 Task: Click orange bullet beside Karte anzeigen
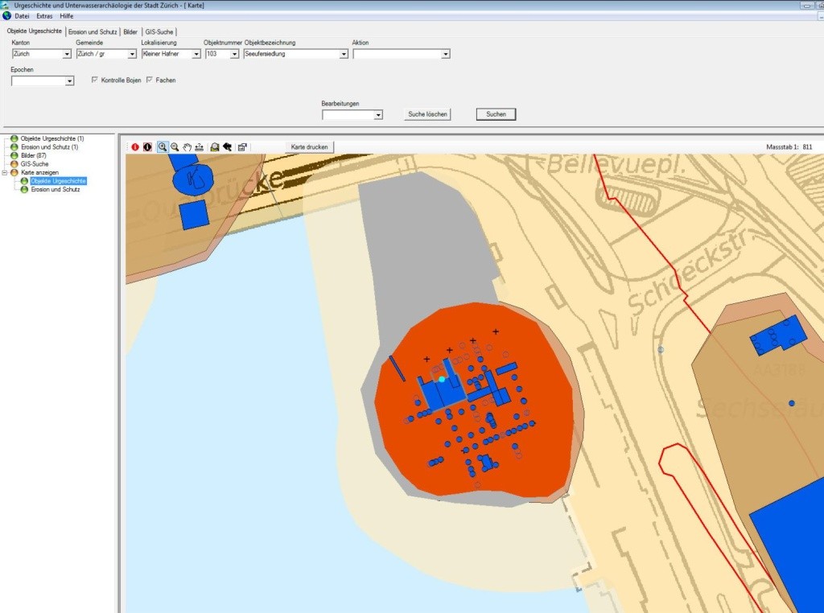pos(14,172)
